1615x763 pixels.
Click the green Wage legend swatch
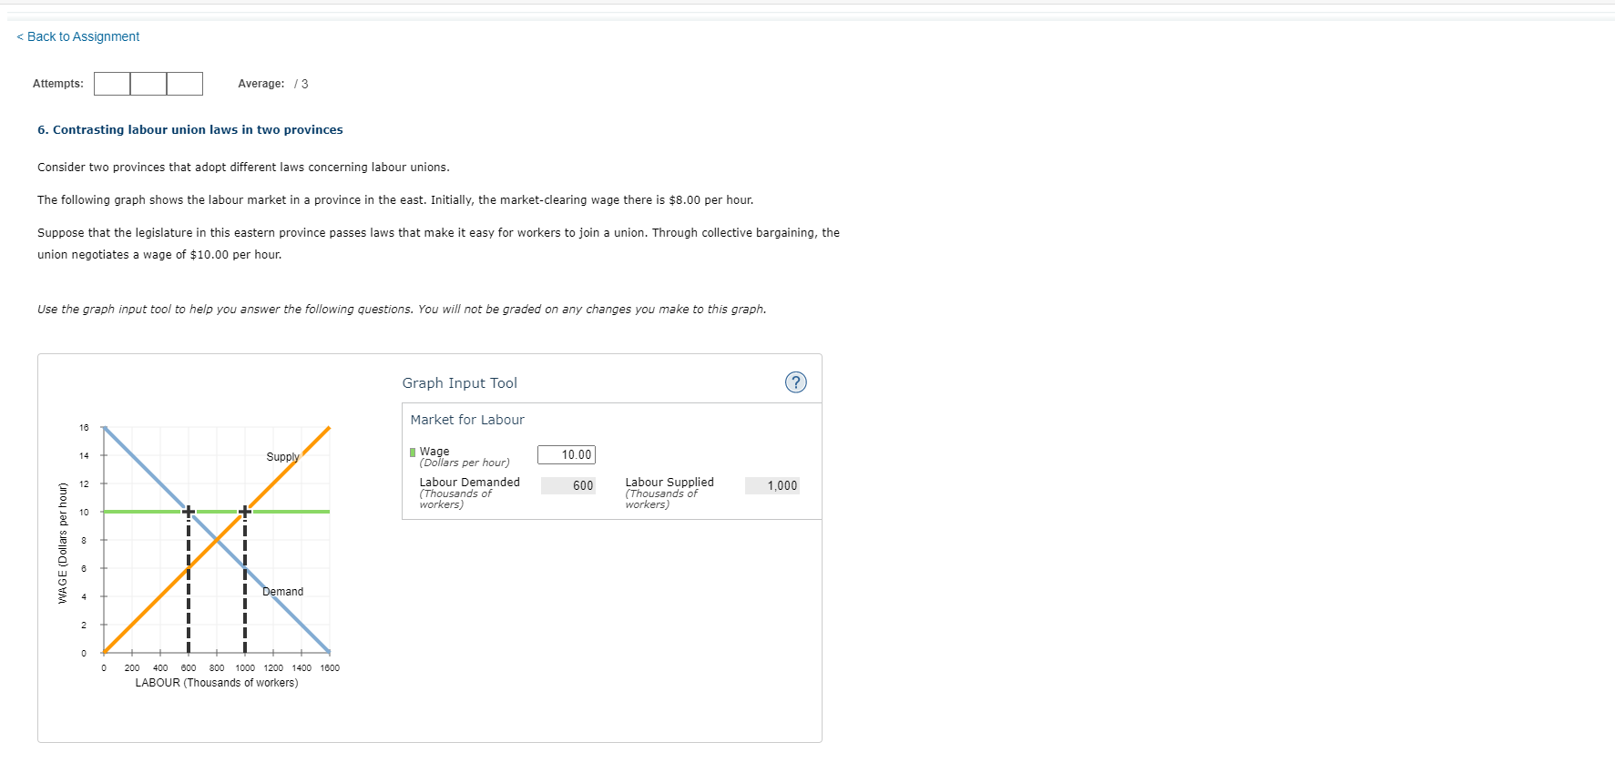(x=413, y=452)
